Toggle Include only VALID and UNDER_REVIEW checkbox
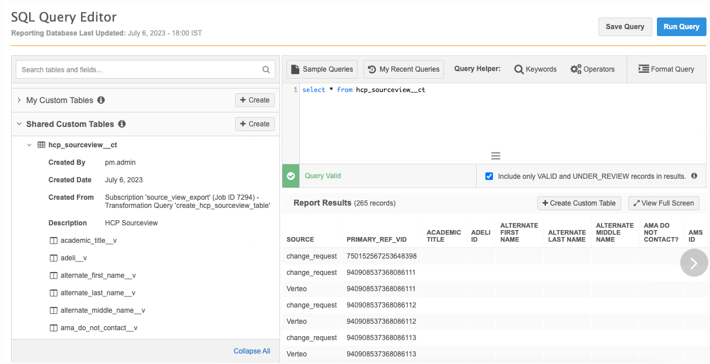The width and height of the screenshot is (710, 364). [489, 176]
